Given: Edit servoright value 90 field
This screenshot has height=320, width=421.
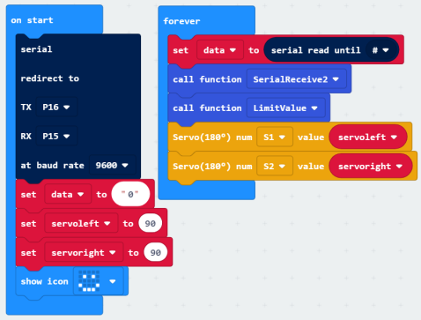Looking at the screenshot, I should [x=155, y=253].
